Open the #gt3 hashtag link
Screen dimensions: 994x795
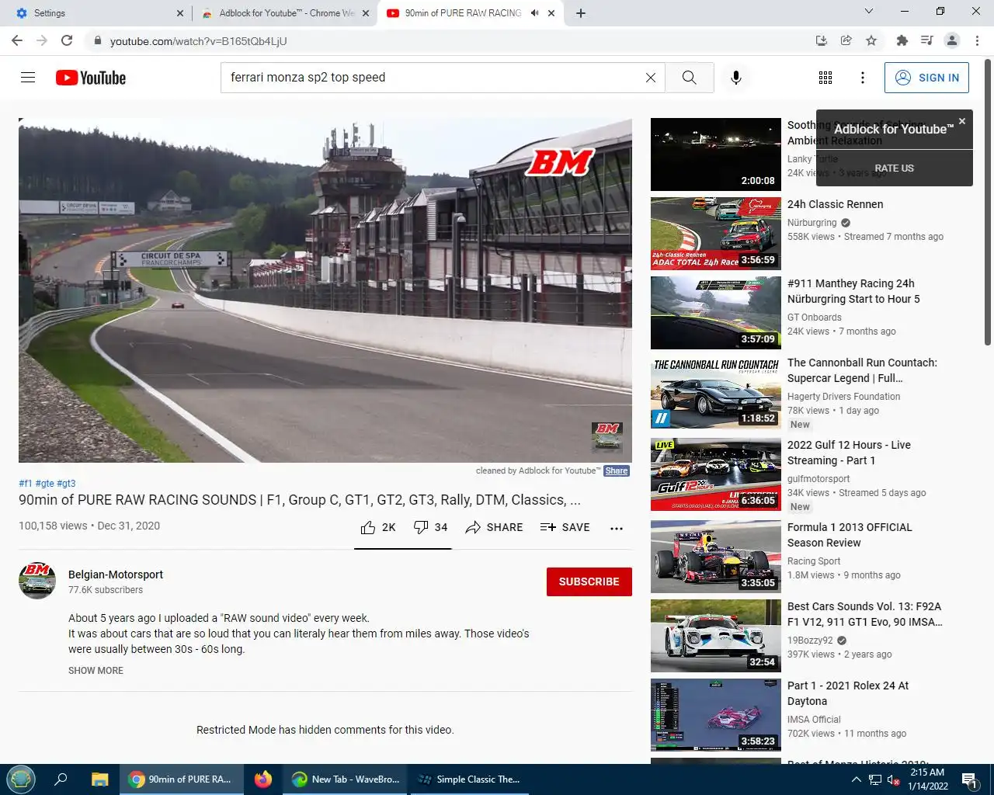pos(66,483)
